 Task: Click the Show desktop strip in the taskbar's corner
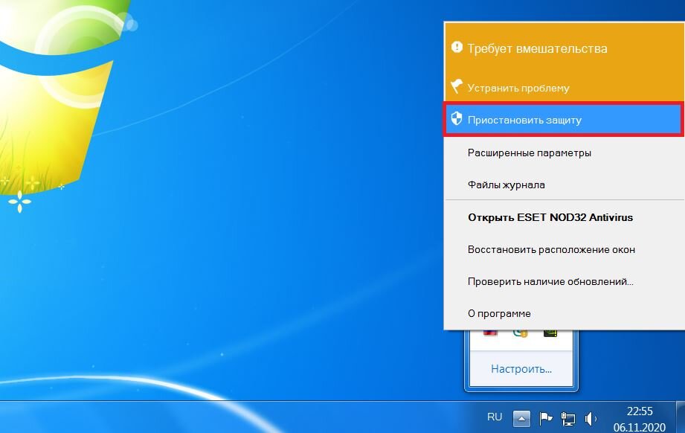click(x=681, y=417)
